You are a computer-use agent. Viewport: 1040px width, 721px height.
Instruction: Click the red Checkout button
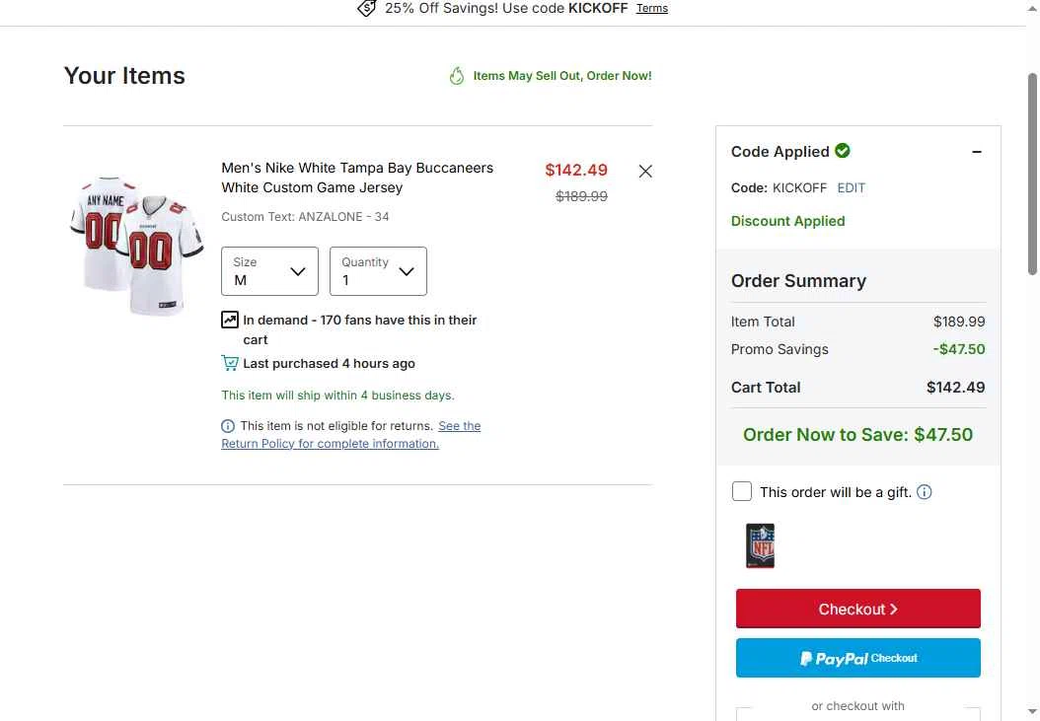pyautogui.click(x=857, y=609)
